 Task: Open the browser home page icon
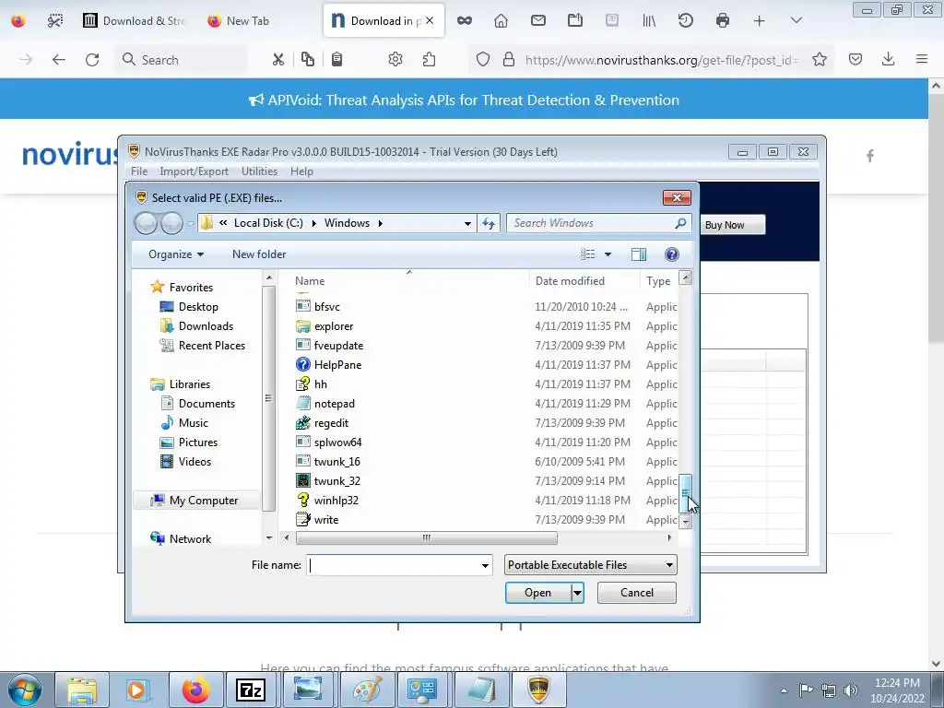point(501,21)
